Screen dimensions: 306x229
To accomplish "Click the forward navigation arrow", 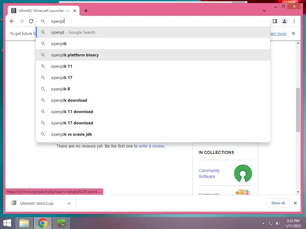I will click(22, 21).
